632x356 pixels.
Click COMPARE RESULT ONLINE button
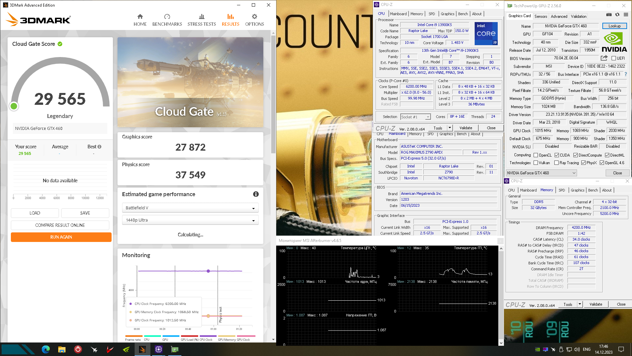[x=60, y=225]
